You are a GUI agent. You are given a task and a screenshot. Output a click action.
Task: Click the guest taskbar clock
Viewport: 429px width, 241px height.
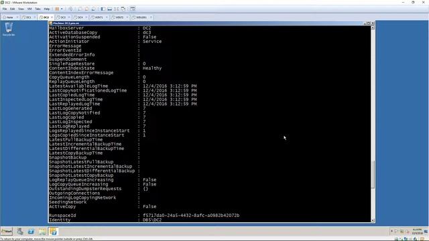click(x=417, y=232)
